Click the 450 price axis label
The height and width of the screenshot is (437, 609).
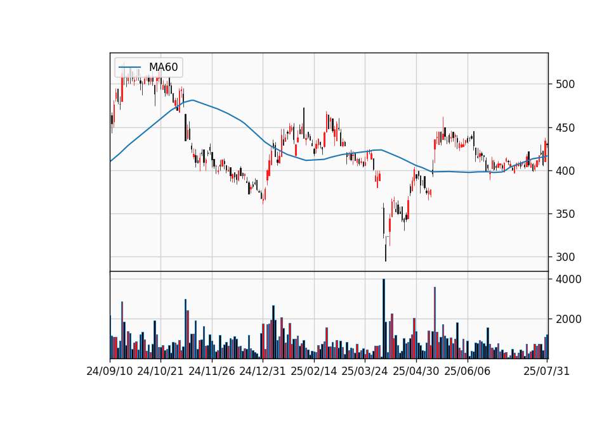click(565, 127)
